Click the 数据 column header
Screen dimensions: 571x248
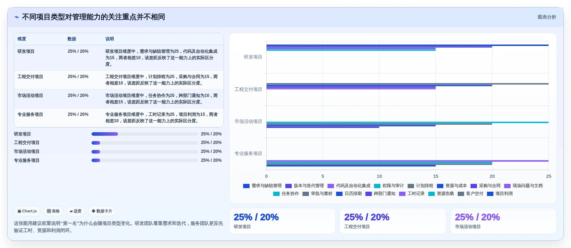click(x=72, y=39)
